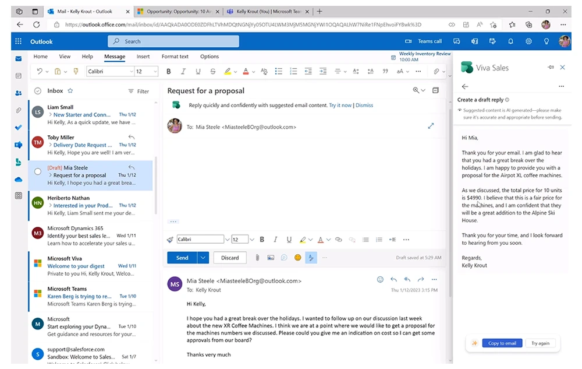The height and width of the screenshot is (369, 582).
Task: Open Outlook settings gear icon
Action: [528, 41]
